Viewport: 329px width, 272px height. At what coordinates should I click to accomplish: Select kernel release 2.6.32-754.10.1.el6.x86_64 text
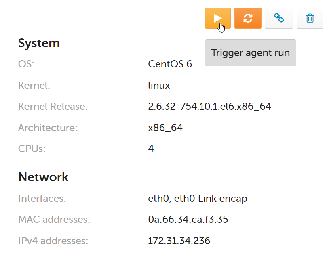tap(210, 107)
